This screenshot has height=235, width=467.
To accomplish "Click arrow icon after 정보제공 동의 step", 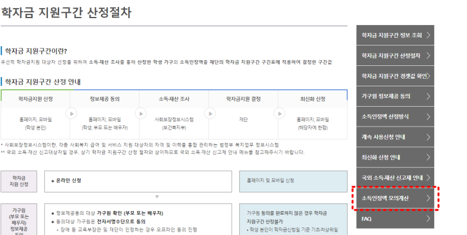I will [x=141, y=113].
